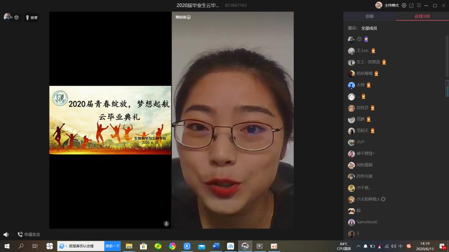
Task: Click 申请发言 to request to speak
Action: tap(29, 234)
